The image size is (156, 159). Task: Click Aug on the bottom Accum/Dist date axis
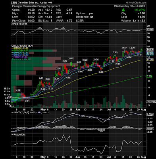(143, 157)
